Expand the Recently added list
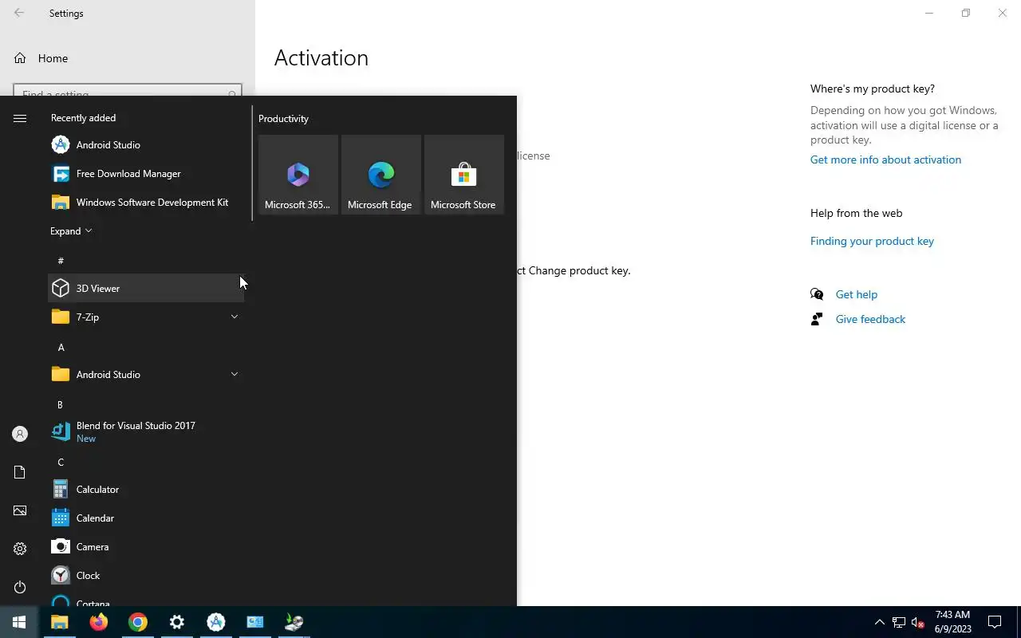The image size is (1021, 638). pos(71,231)
